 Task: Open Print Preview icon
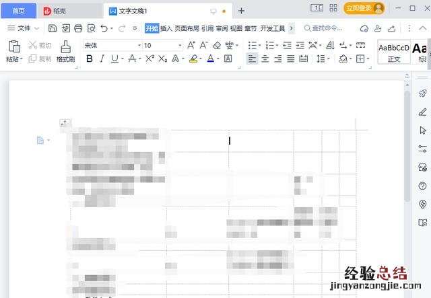92,28
